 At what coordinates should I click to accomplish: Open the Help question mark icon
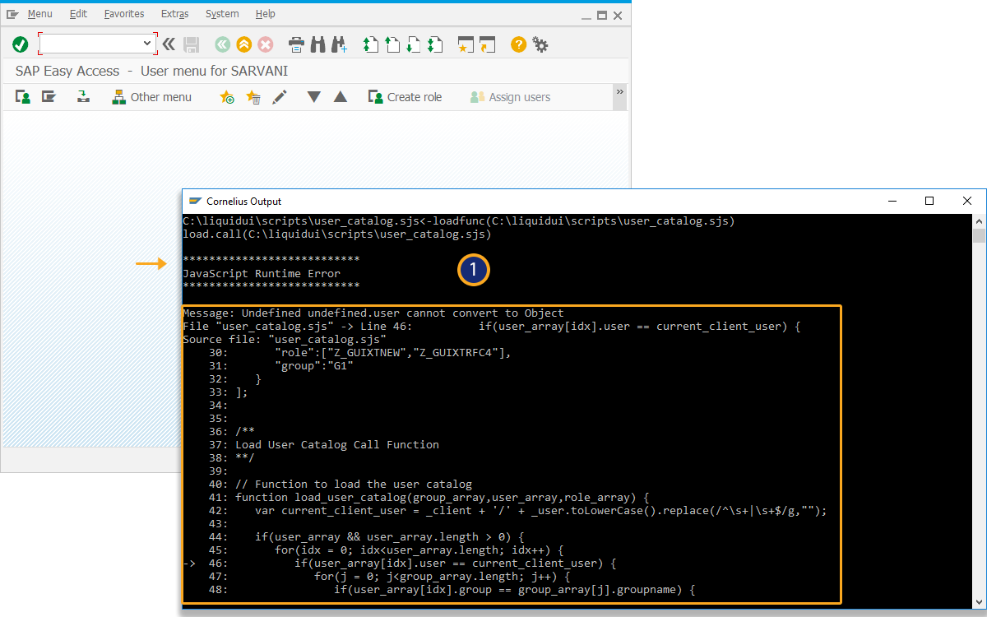[518, 44]
